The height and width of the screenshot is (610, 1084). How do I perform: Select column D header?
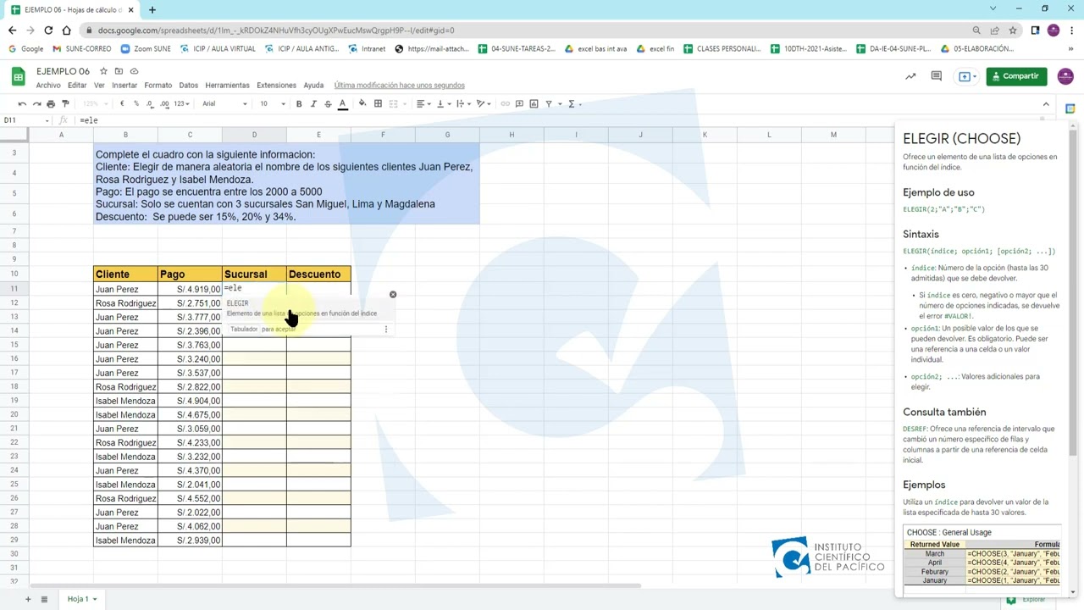(x=254, y=135)
